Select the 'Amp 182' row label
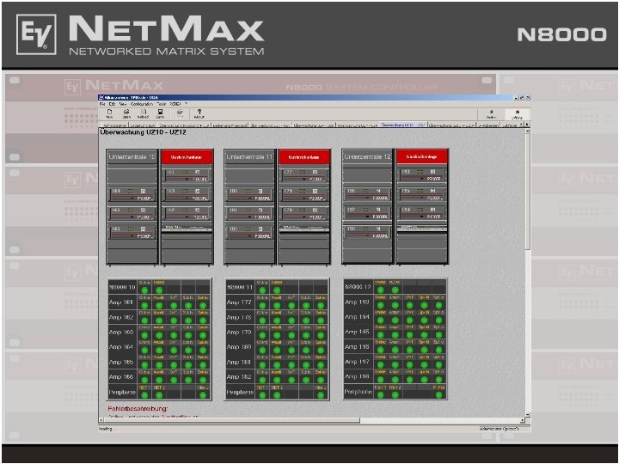The image size is (619, 464). [239, 377]
